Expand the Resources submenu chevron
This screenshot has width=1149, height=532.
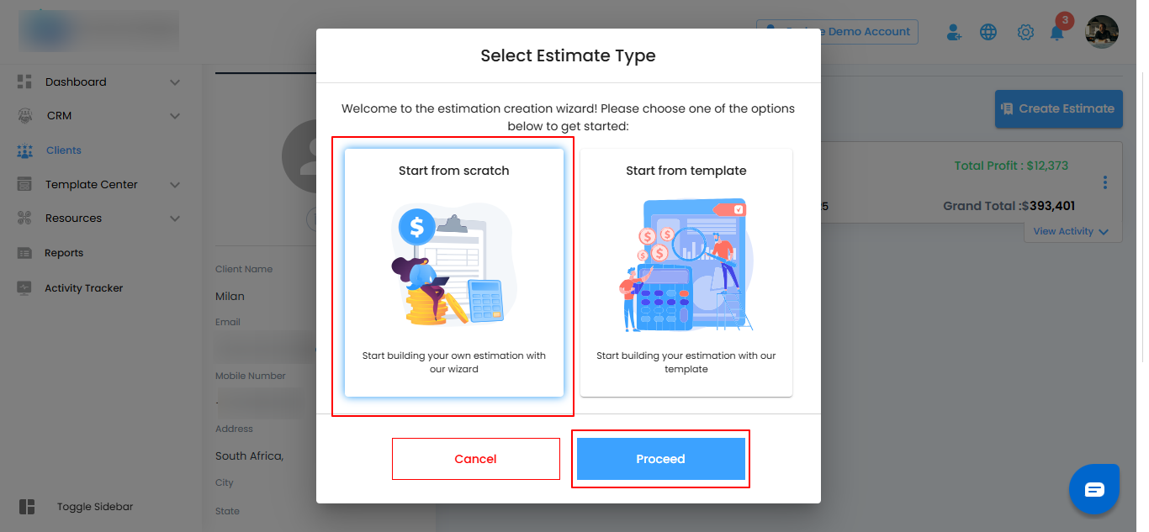click(x=175, y=219)
